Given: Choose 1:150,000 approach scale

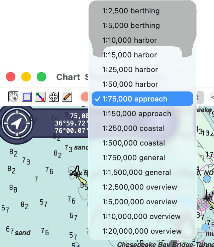Looking at the screenshot, I should click(142, 113).
